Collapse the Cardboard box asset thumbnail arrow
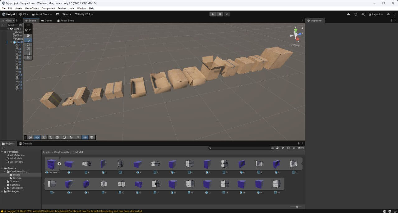398x213 pixels. point(59,164)
